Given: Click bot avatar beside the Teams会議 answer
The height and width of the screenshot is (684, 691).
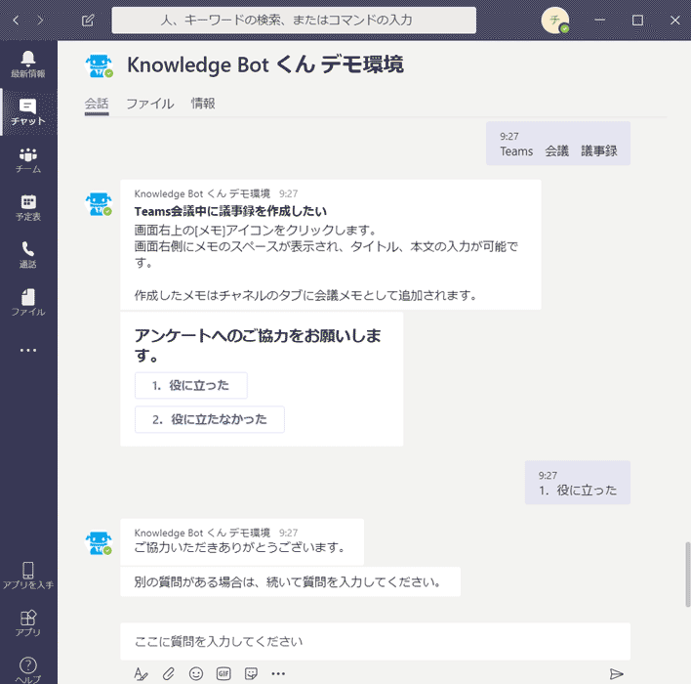Looking at the screenshot, I should pos(99,204).
